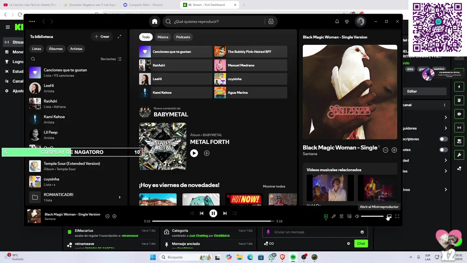The image size is (467, 263).
Task: Open Lil Peep in library
Action: [76, 135]
